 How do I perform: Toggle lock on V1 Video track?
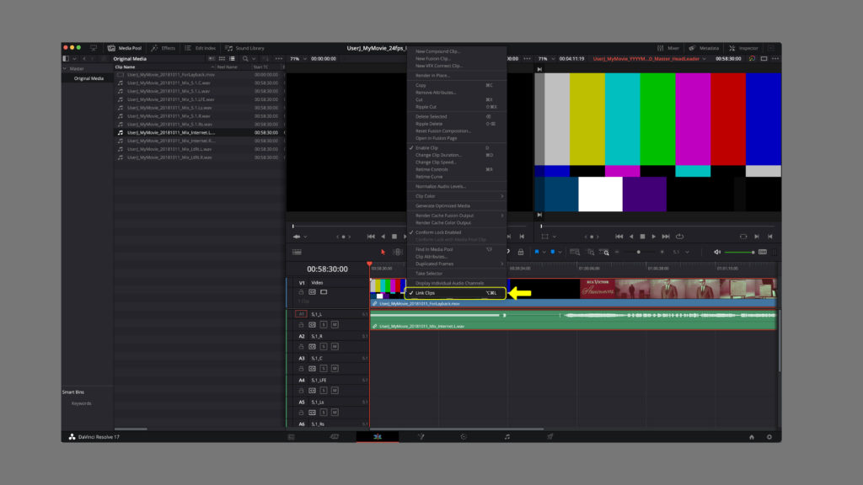301,292
